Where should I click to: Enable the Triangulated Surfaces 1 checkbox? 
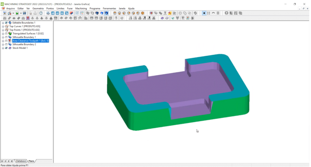point(6,34)
